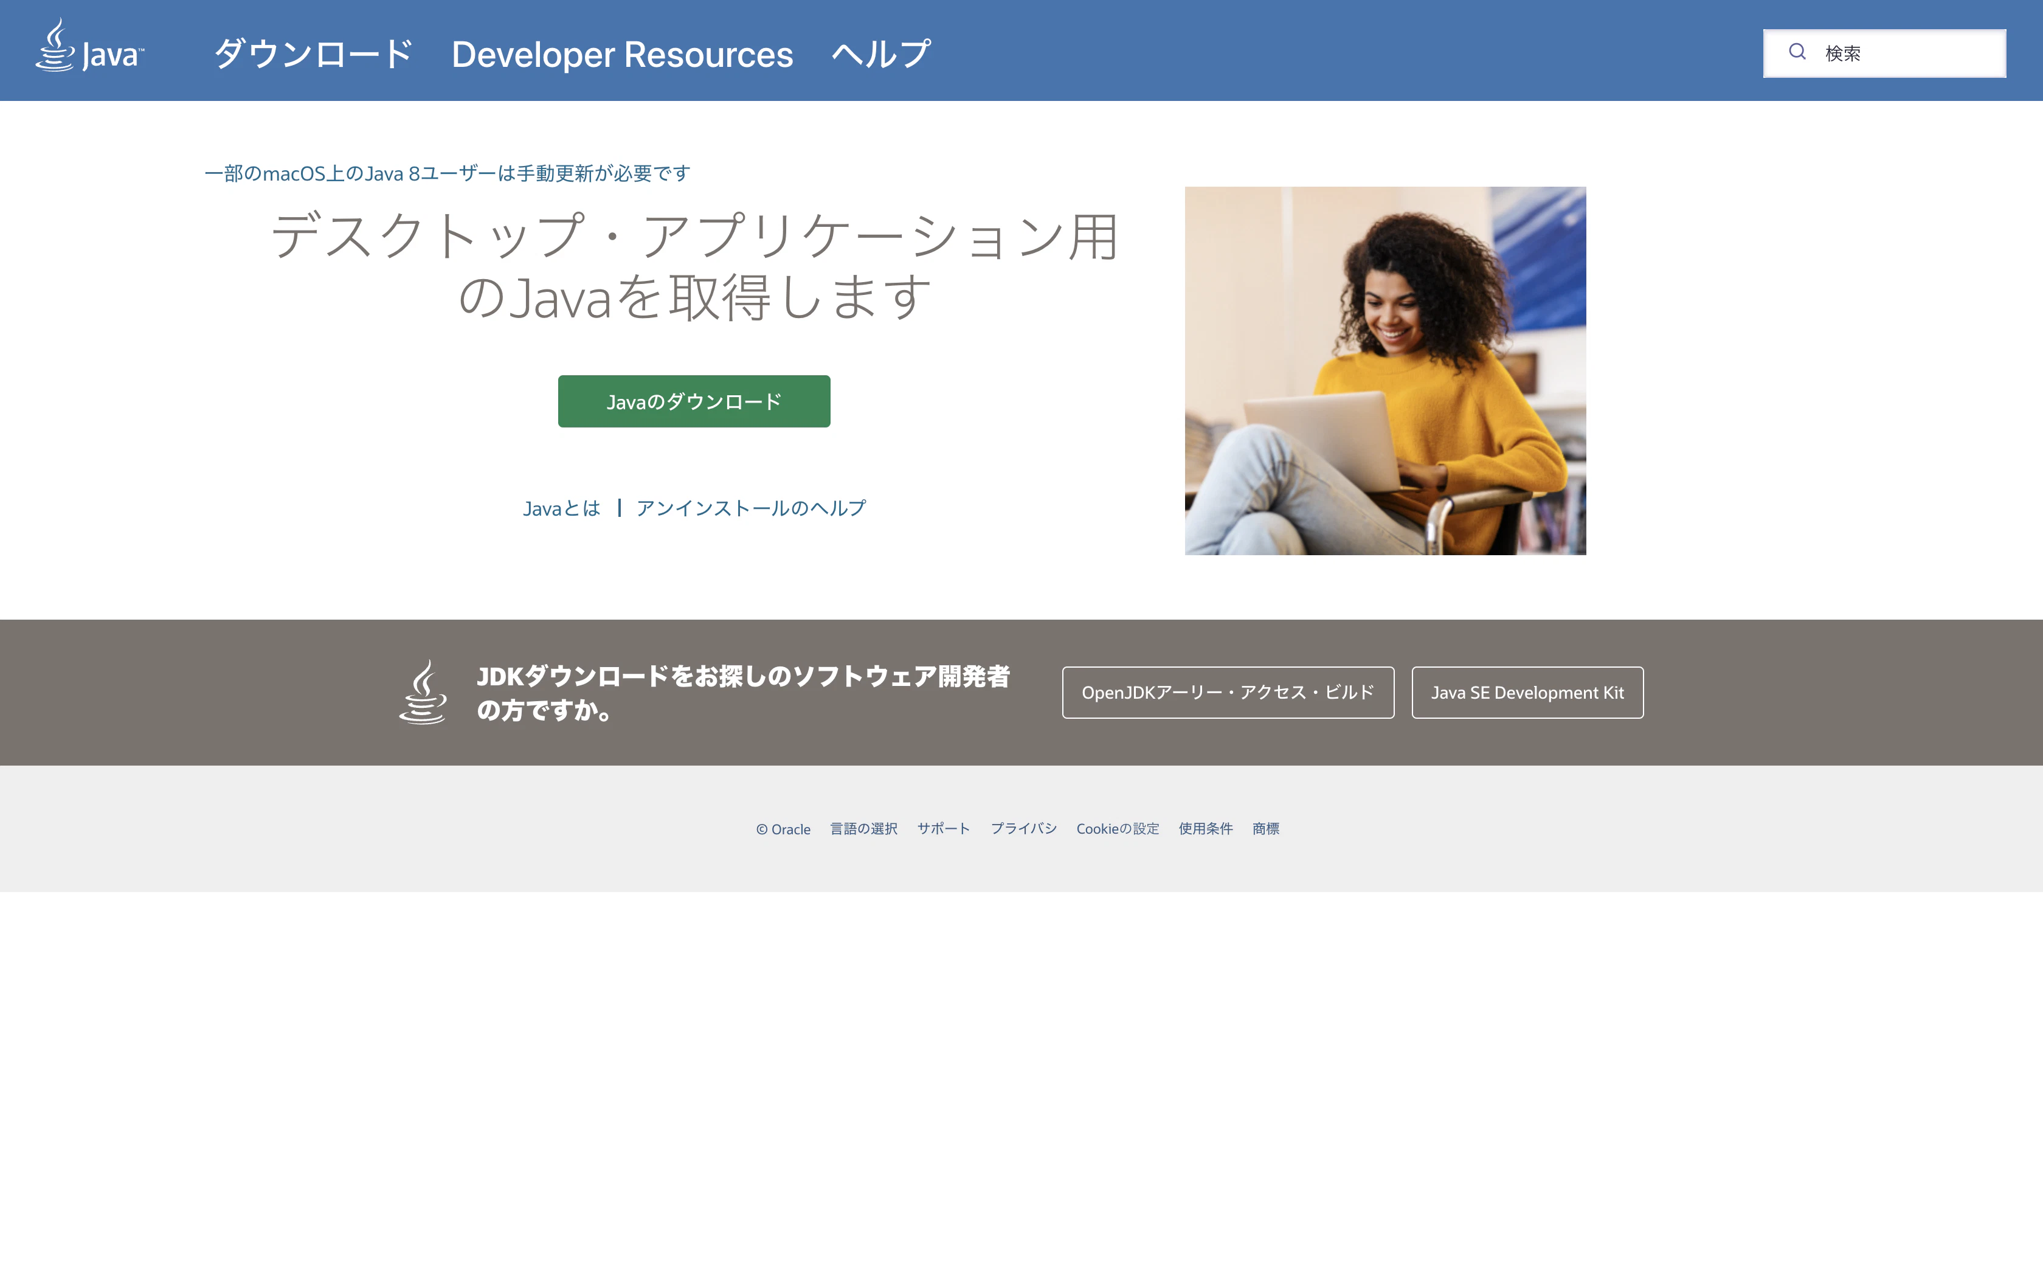
Task: Click the woman with laptop image
Action: point(1385,371)
